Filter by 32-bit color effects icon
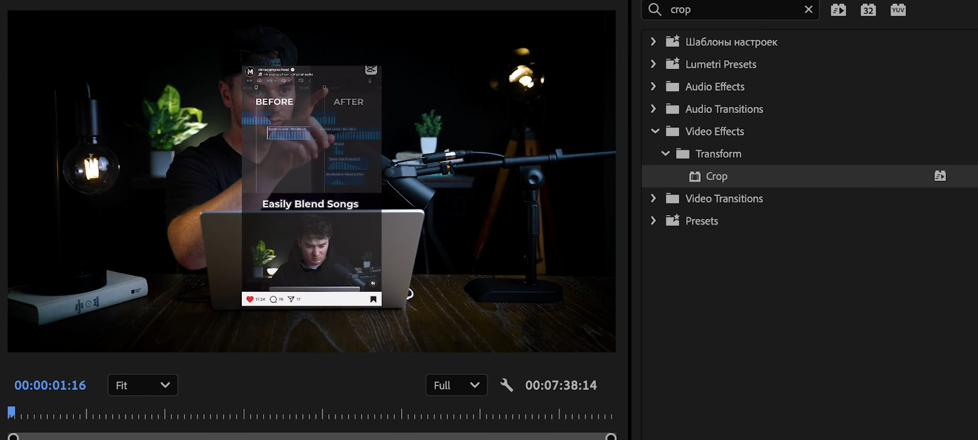Screen dimensions: 978x440 click(868, 10)
